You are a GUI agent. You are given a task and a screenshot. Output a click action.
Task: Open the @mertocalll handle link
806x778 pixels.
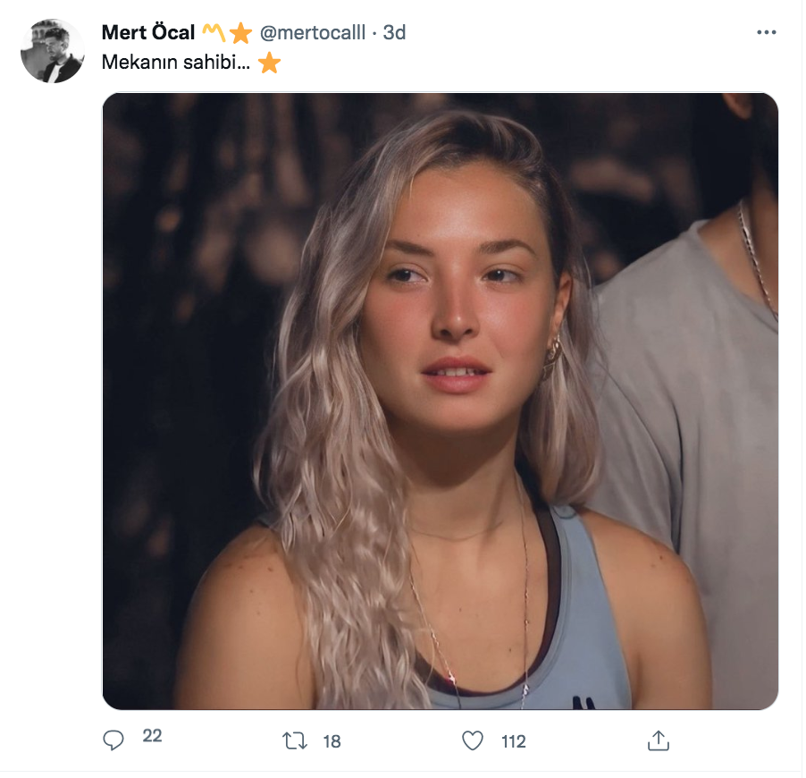(x=313, y=32)
